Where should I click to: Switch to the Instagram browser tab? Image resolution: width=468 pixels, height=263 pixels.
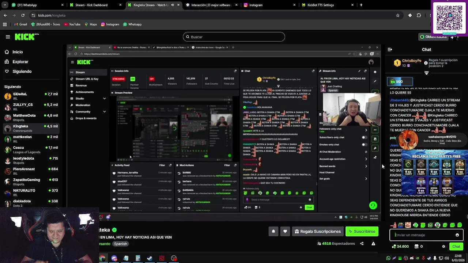pyautogui.click(x=269, y=5)
